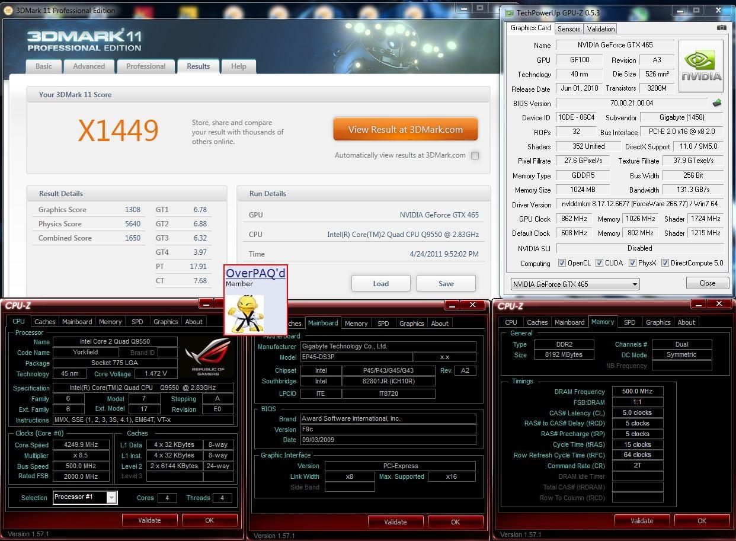Image resolution: width=736 pixels, height=541 pixels.
Task: Click OK in the right CPU-Z window
Action: 702,521
